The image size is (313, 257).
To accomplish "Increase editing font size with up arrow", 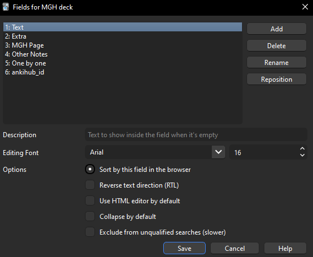I will [x=302, y=148].
